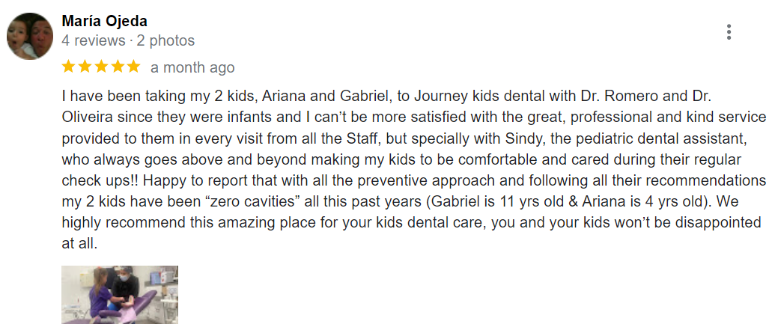Open the three-dot review options menu
This screenshot has width=775, height=333.
click(x=729, y=32)
